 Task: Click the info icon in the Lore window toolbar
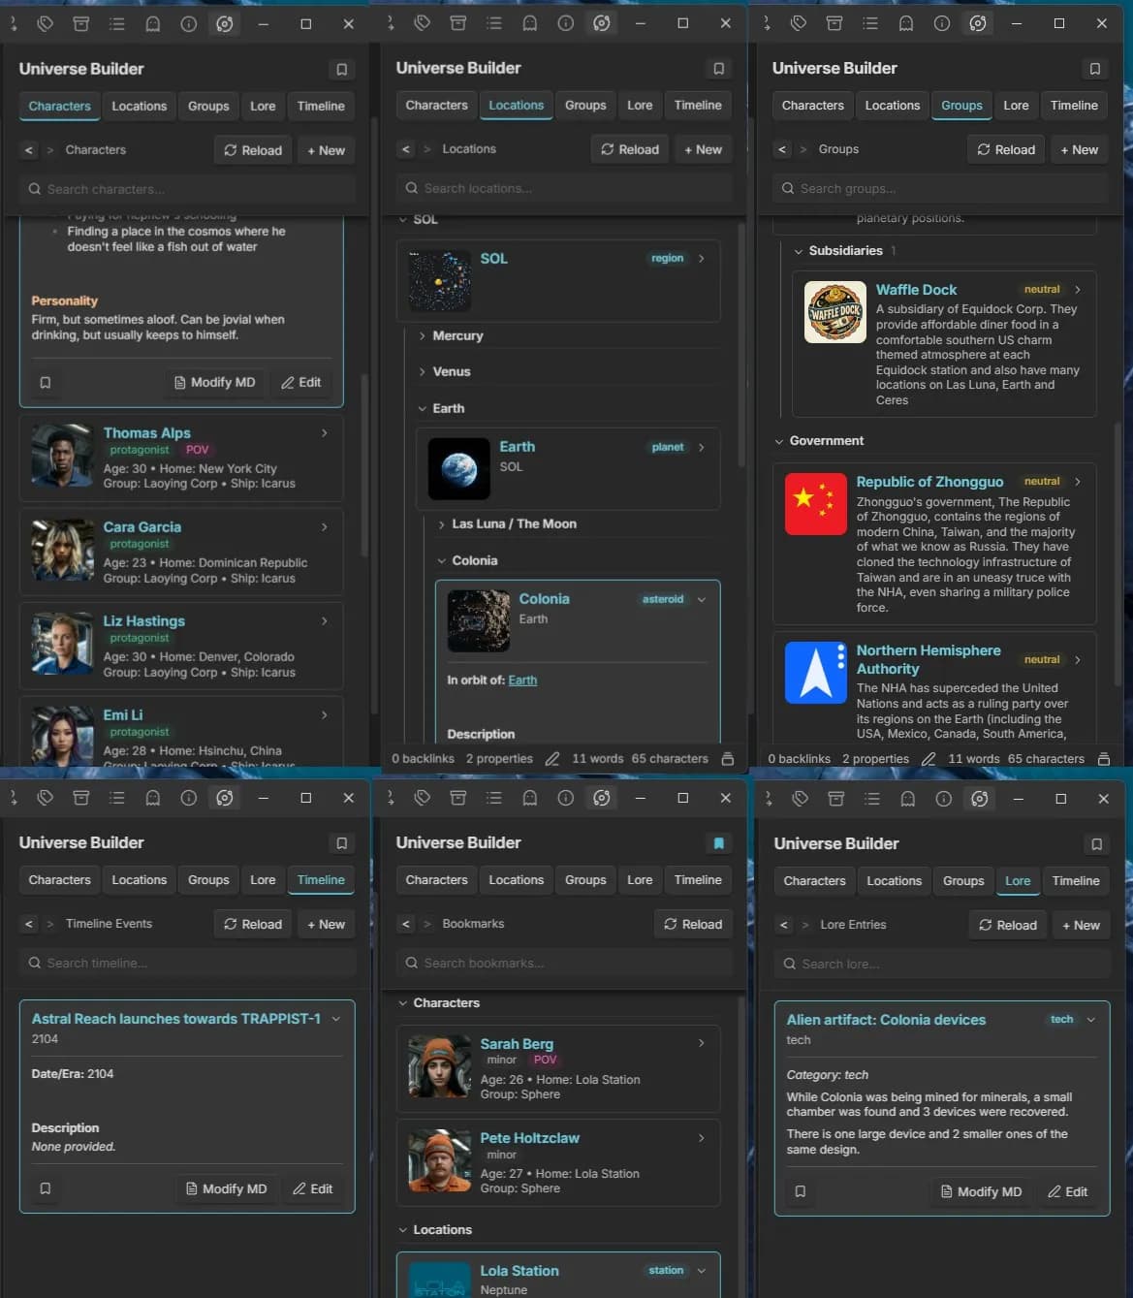click(x=944, y=799)
